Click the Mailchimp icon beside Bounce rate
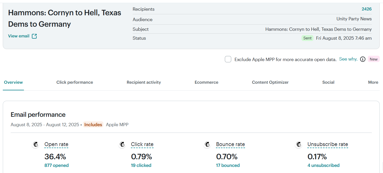The height and width of the screenshot is (173, 383). (208, 145)
